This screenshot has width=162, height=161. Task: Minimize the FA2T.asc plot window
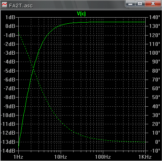coord(130,4)
